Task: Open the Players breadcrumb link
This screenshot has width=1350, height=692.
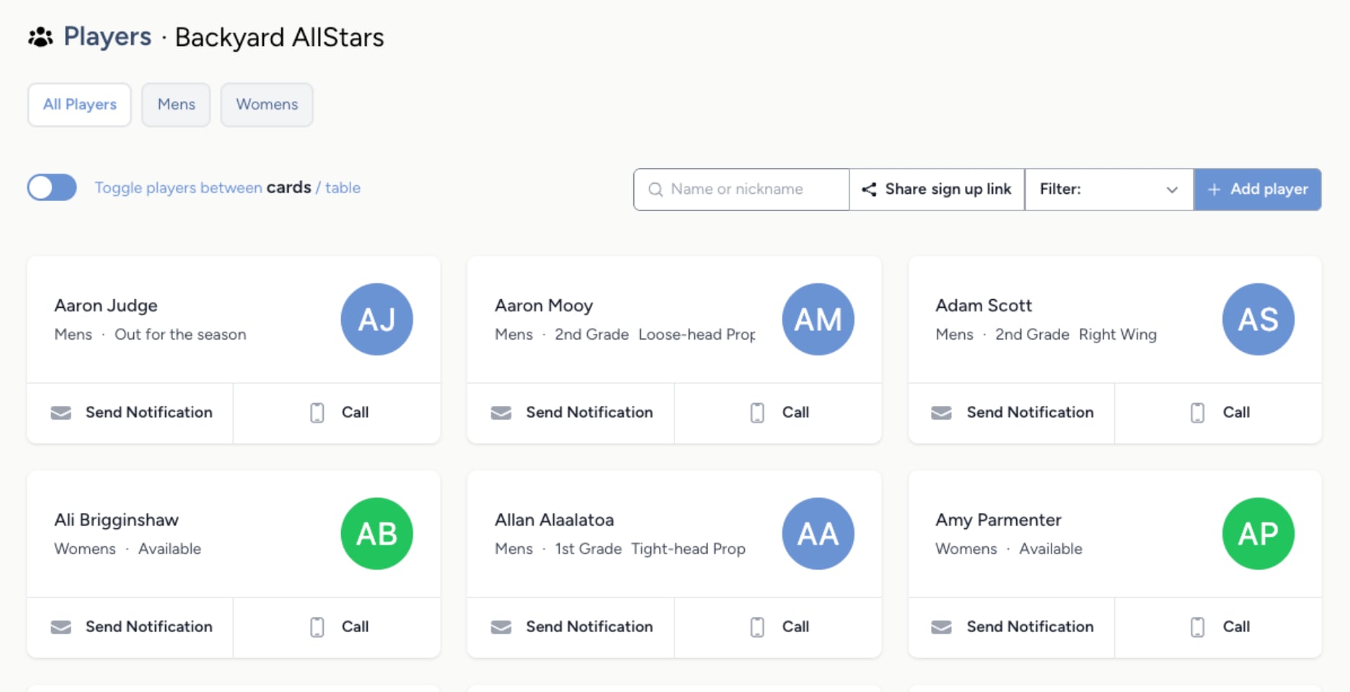Action: (x=107, y=37)
